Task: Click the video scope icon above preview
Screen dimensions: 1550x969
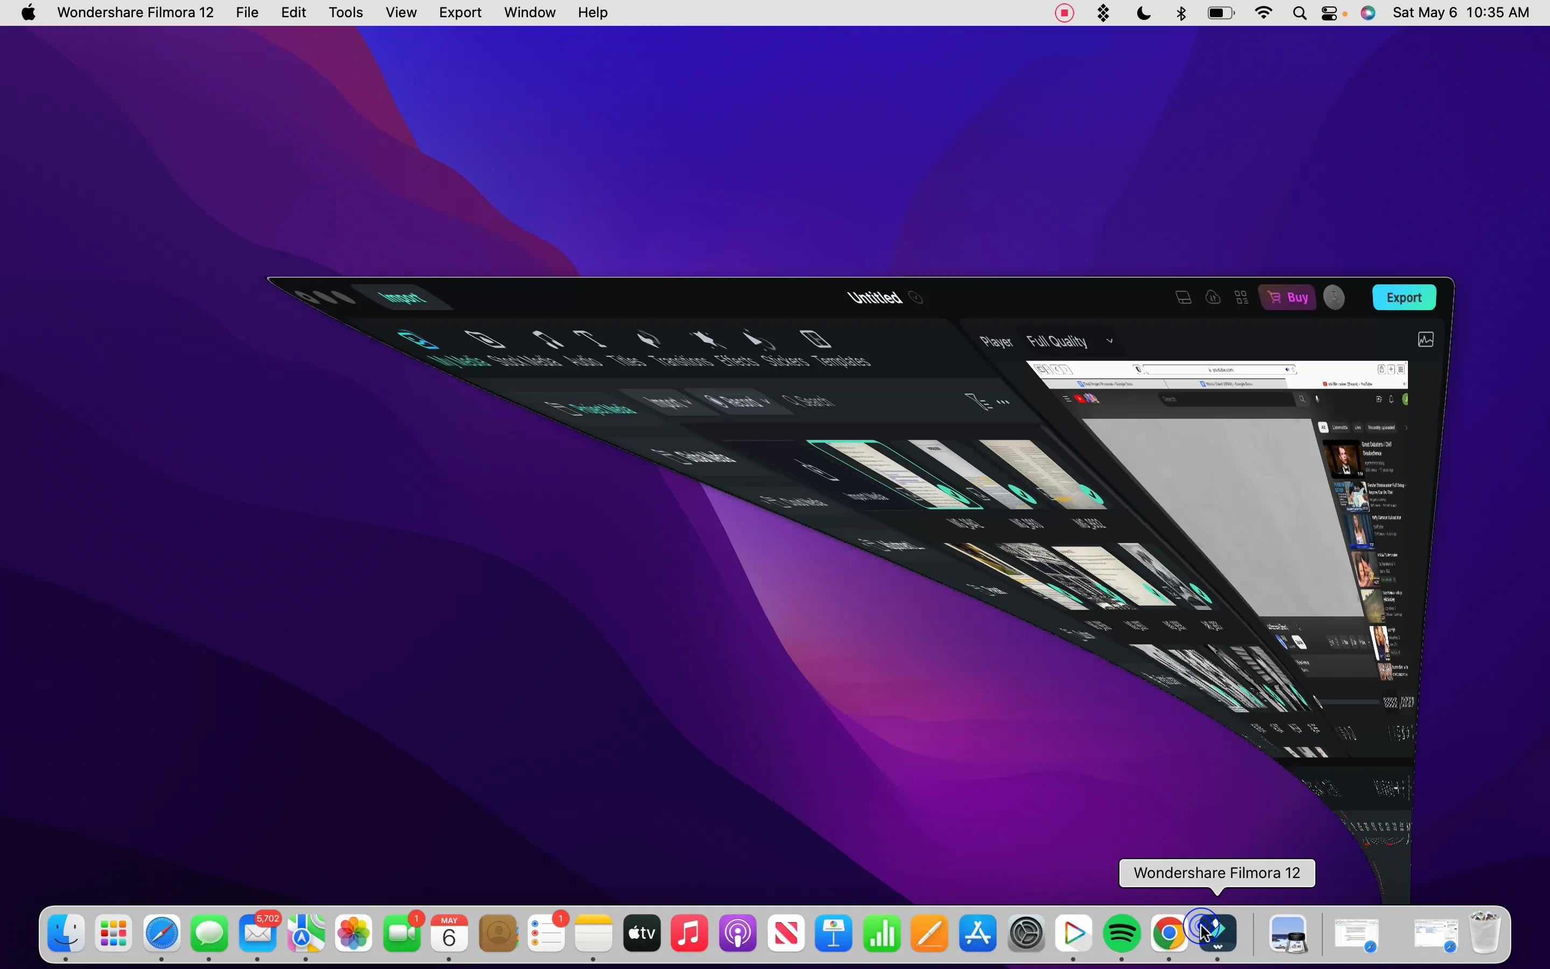Action: [x=1426, y=340]
